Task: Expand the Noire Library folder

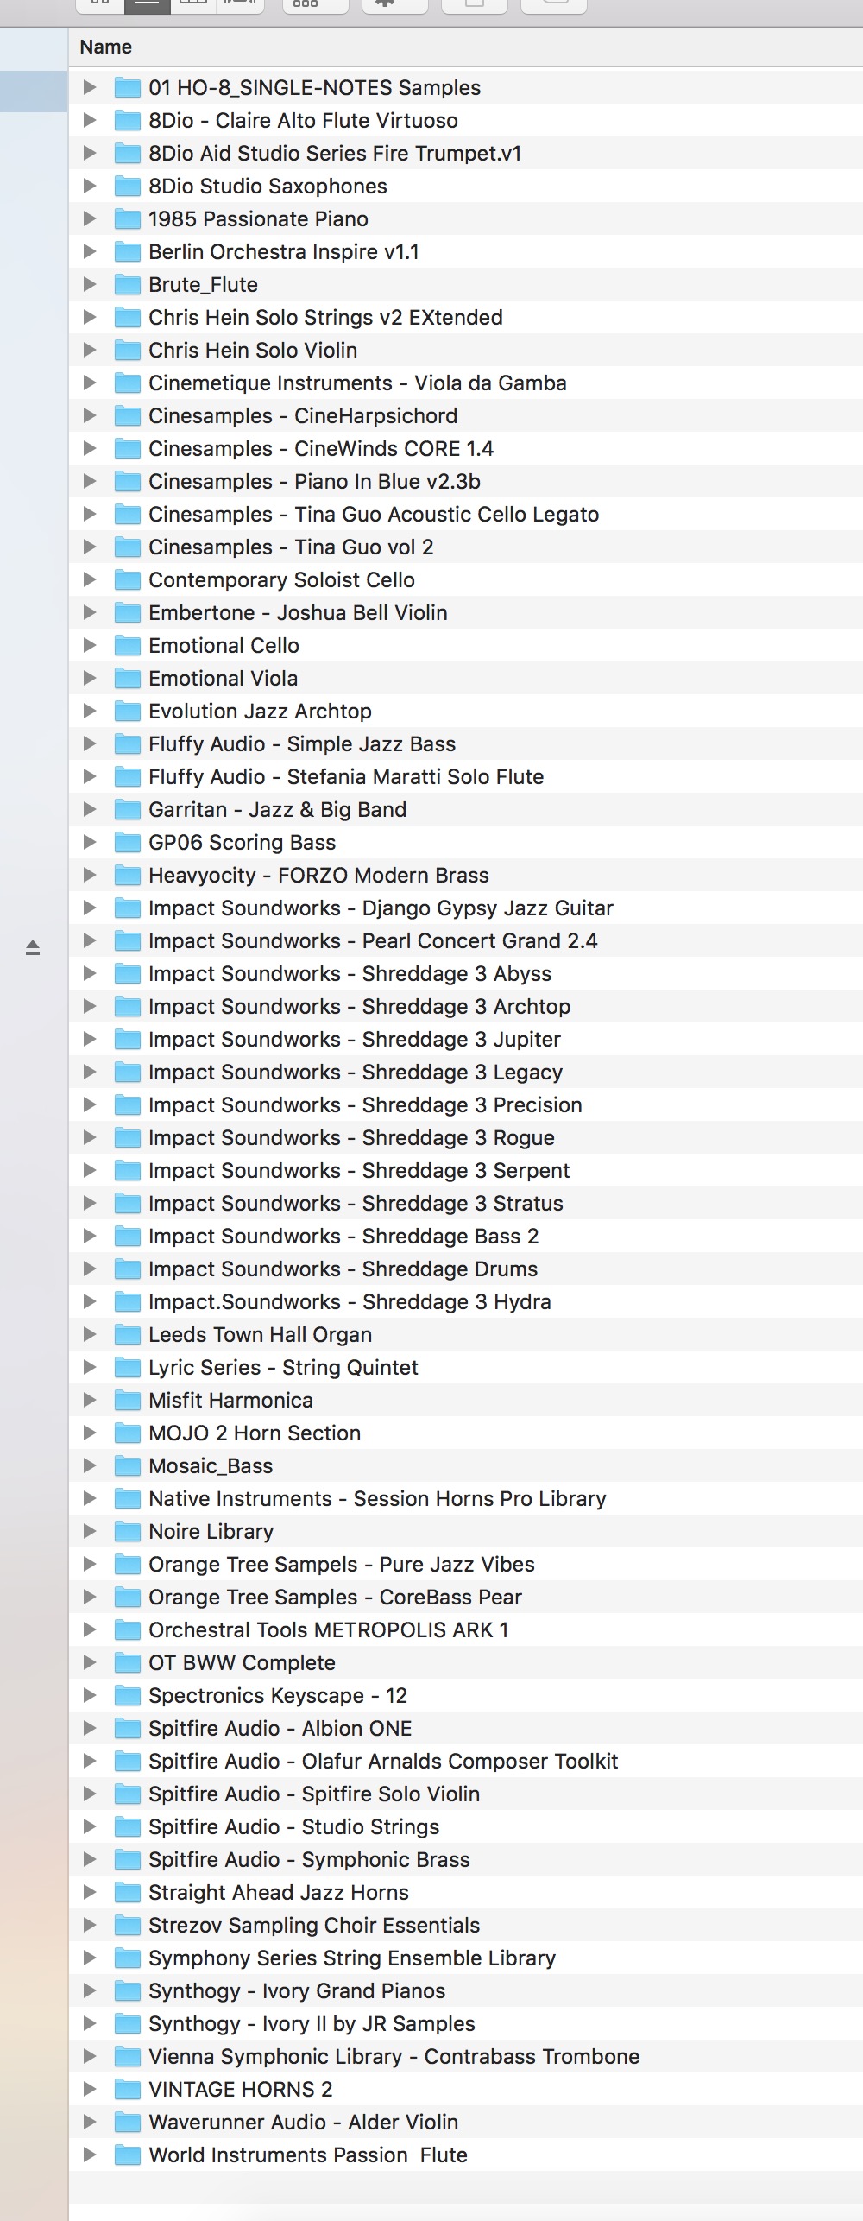Action: 89,1531
